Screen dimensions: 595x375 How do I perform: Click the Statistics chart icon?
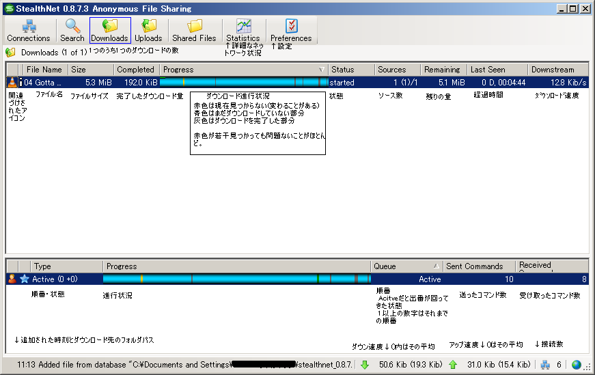pyautogui.click(x=244, y=26)
